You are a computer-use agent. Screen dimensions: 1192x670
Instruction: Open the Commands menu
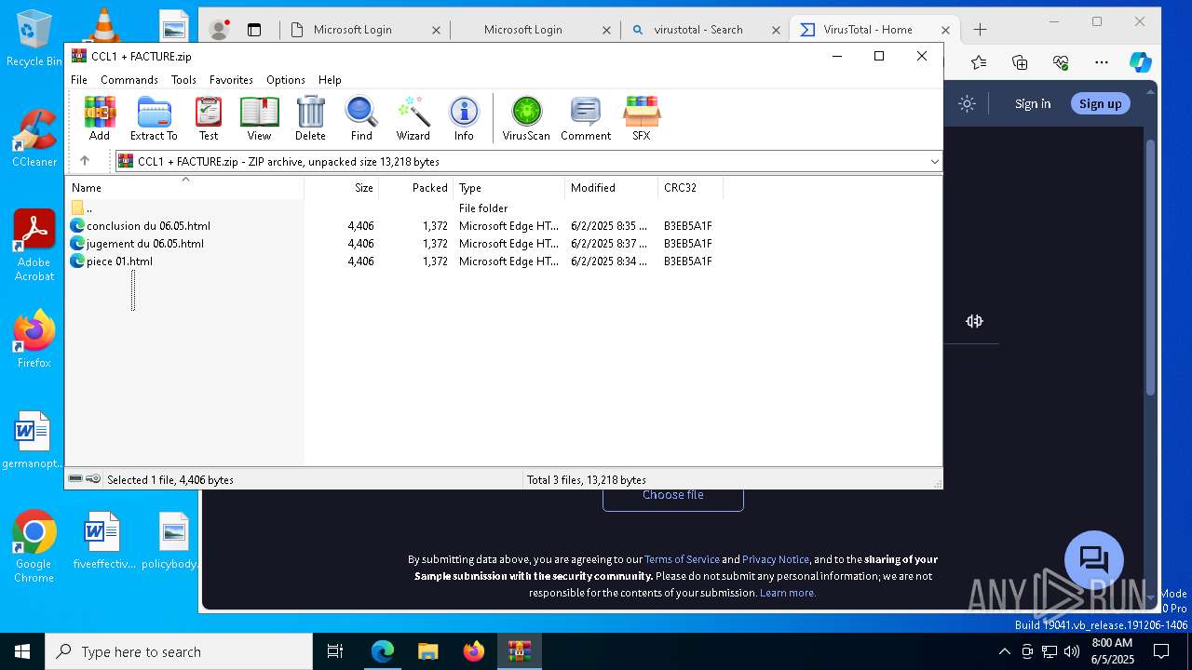click(129, 80)
